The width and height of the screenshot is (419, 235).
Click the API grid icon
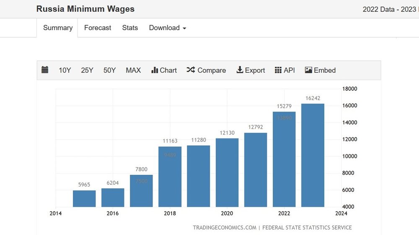pyautogui.click(x=278, y=70)
